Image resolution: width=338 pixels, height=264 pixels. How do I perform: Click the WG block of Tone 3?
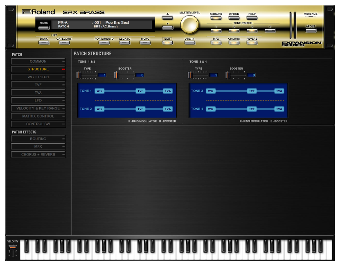pos(211,91)
